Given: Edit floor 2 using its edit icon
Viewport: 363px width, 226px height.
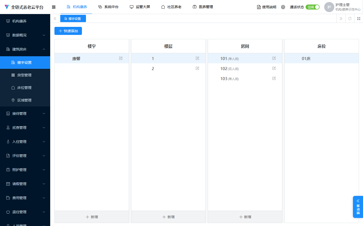Looking at the screenshot, I should (197, 68).
